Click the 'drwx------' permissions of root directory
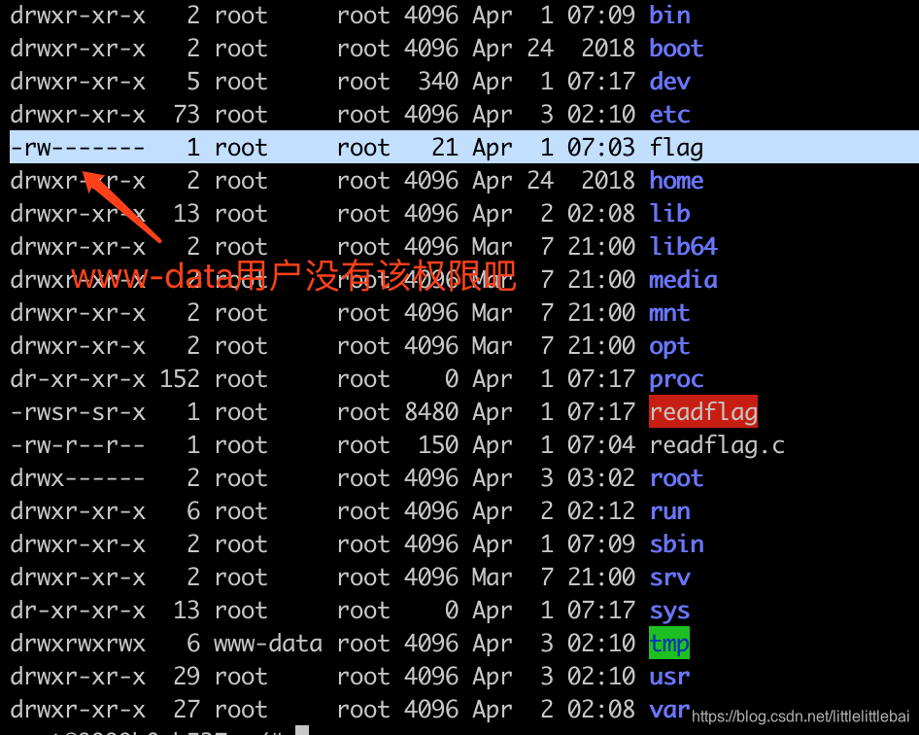Screen dimensions: 919x735 coord(78,478)
